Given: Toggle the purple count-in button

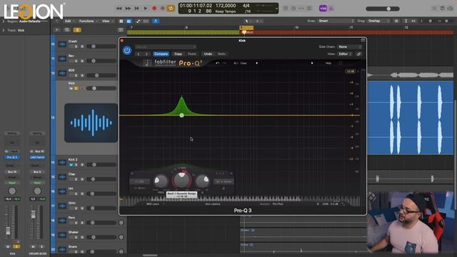Looking at the screenshot, I should [x=323, y=9].
